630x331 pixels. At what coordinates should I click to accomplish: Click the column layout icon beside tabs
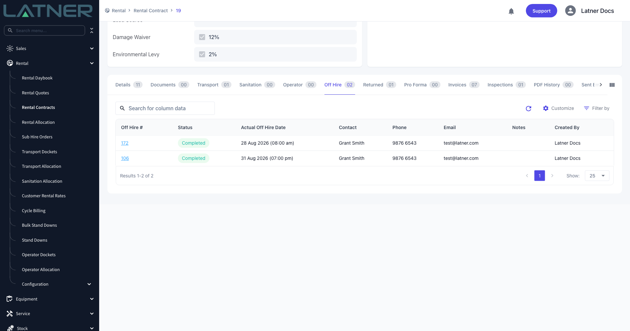(612, 85)
